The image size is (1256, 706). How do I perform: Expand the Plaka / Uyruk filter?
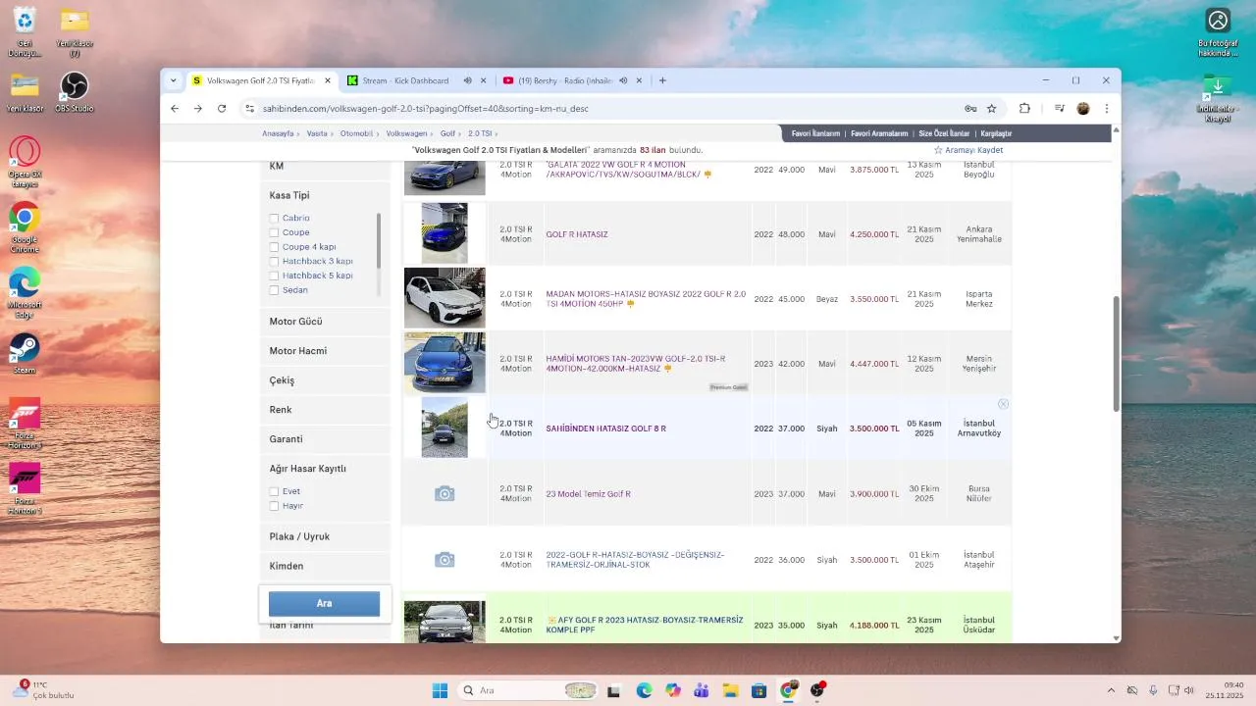tap(325, 536)
